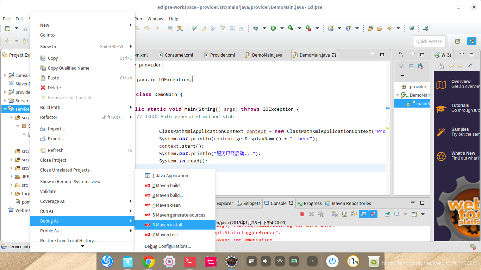
Task: Toggle the Scroll Lock console icon
Action: tap(344, 214)
